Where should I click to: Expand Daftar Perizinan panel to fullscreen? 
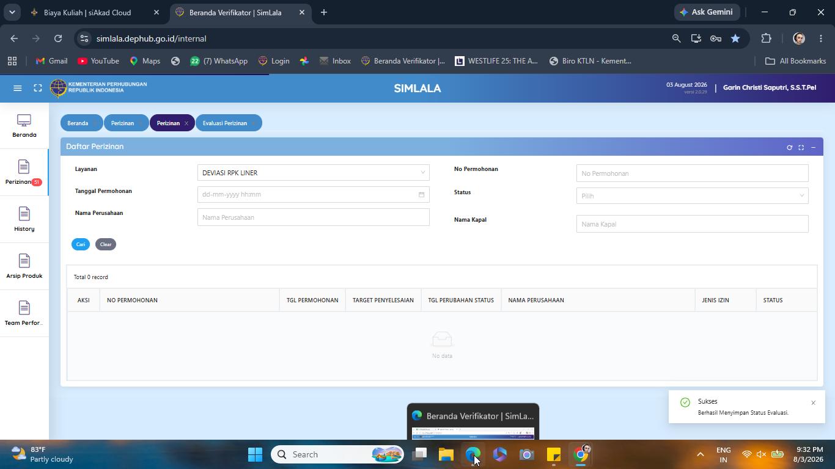[x=801, y=147]
